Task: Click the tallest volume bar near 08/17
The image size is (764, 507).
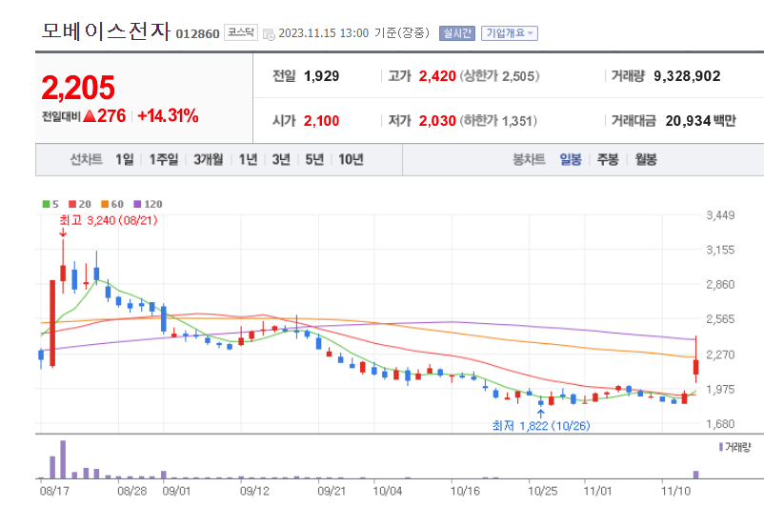Action: pyautogui.click(x=63, y=459)
